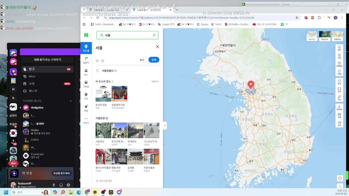Open the 지적편집도 cadastral map tool
The height and width of the screenshot is (196, 349).
tap(339, 64)
